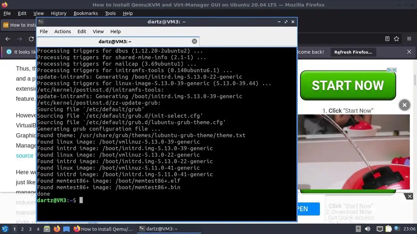Click the show desktop icon in taskbar
The image size is (417, 234).
tap(66, 229)
